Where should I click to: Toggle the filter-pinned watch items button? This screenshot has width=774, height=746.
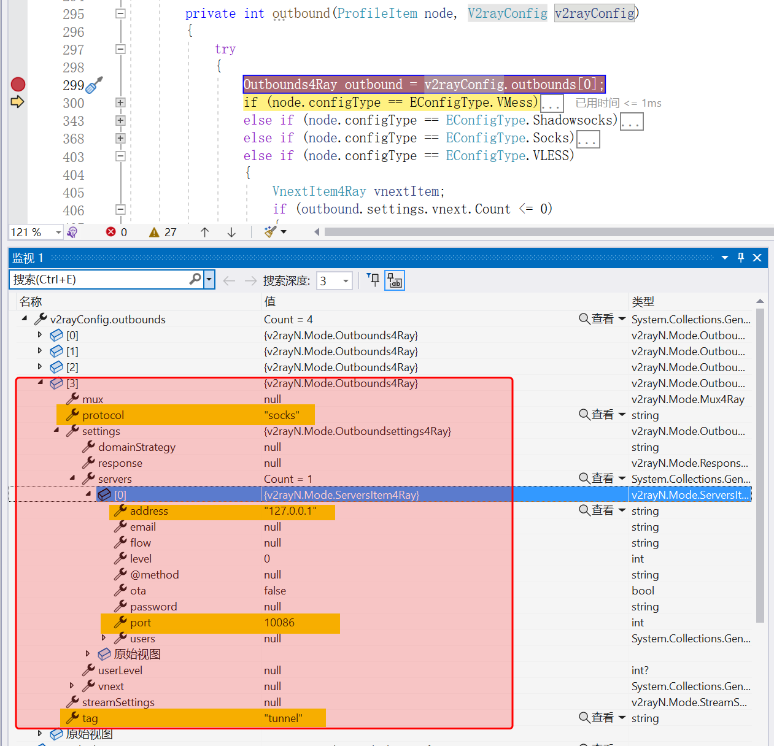click(x=373, y=280)
